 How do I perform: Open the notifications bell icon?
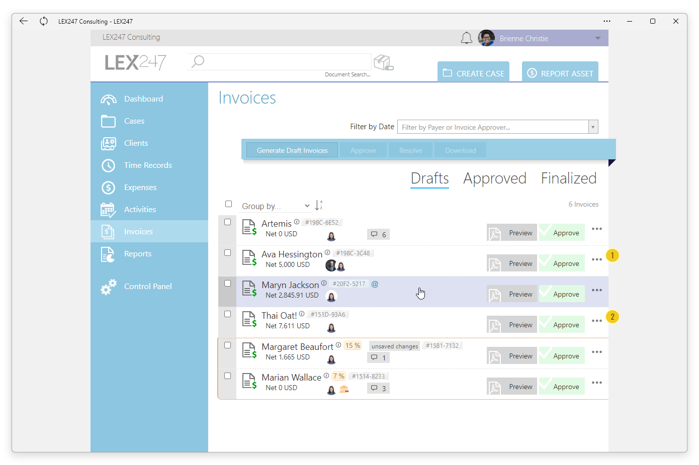(466, 38)
